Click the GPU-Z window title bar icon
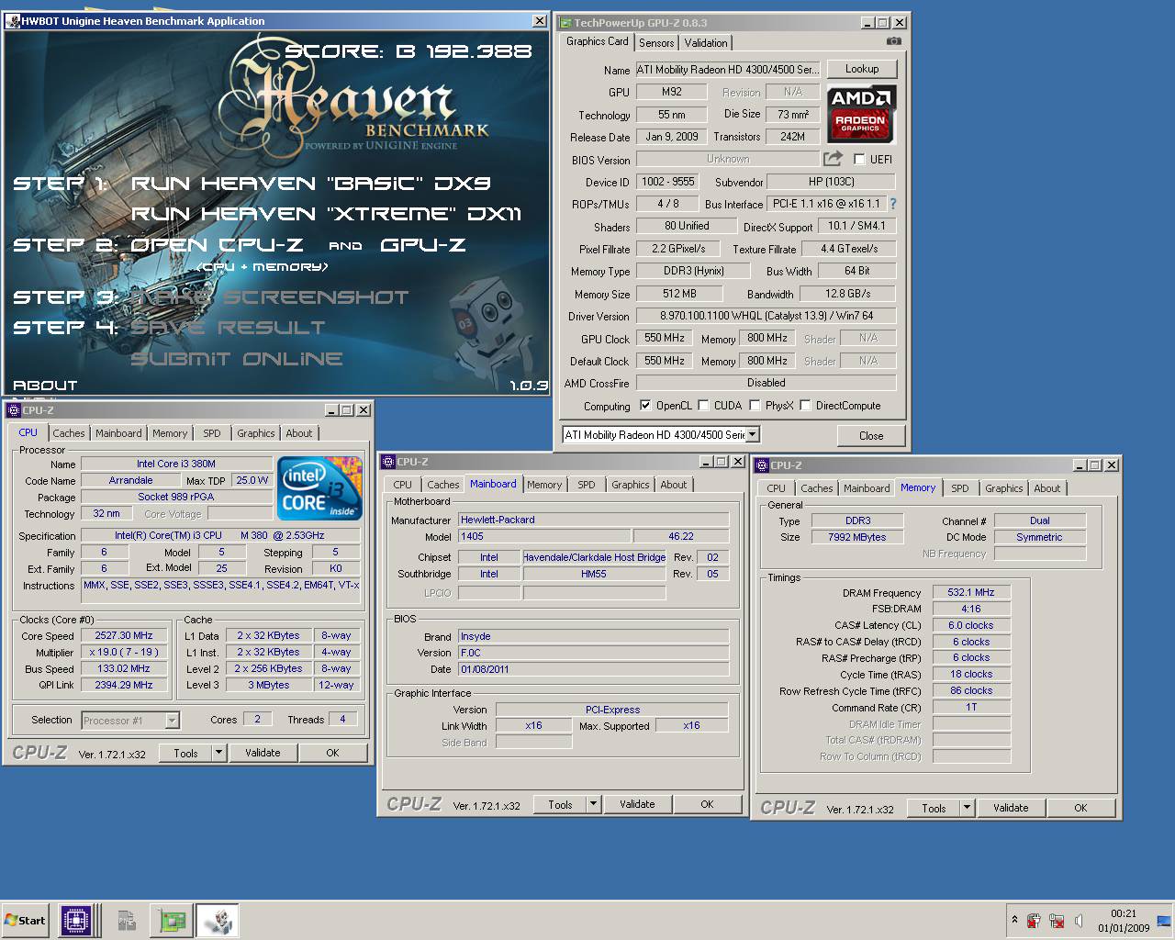The width and height of the screenshot is (1175, 940). [565, 23]
